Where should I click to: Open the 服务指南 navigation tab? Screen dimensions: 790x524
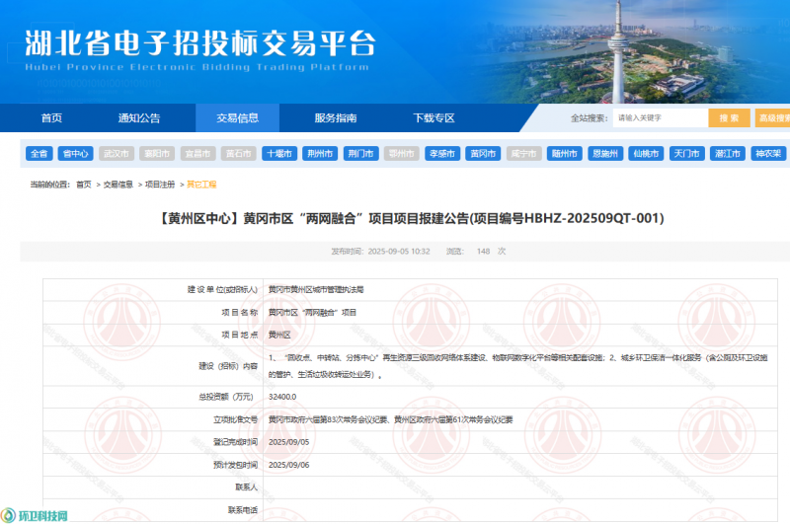point(336,117)
